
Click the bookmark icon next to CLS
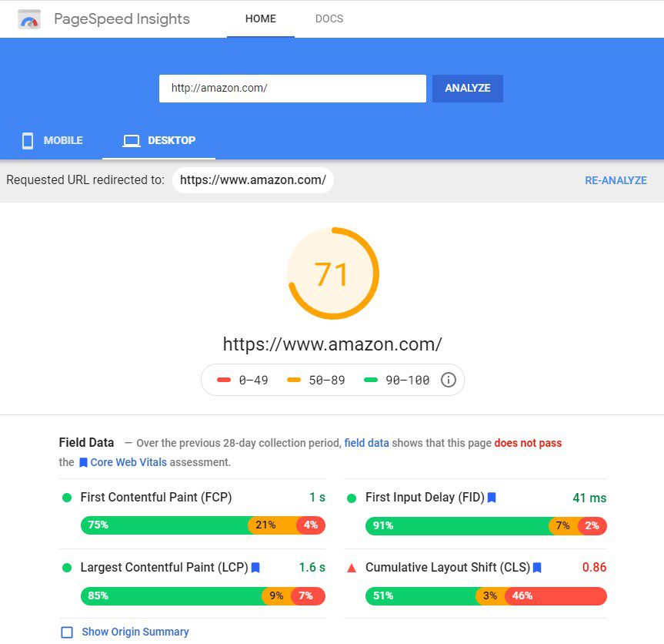pyautogui.click(x=537, y=567)
